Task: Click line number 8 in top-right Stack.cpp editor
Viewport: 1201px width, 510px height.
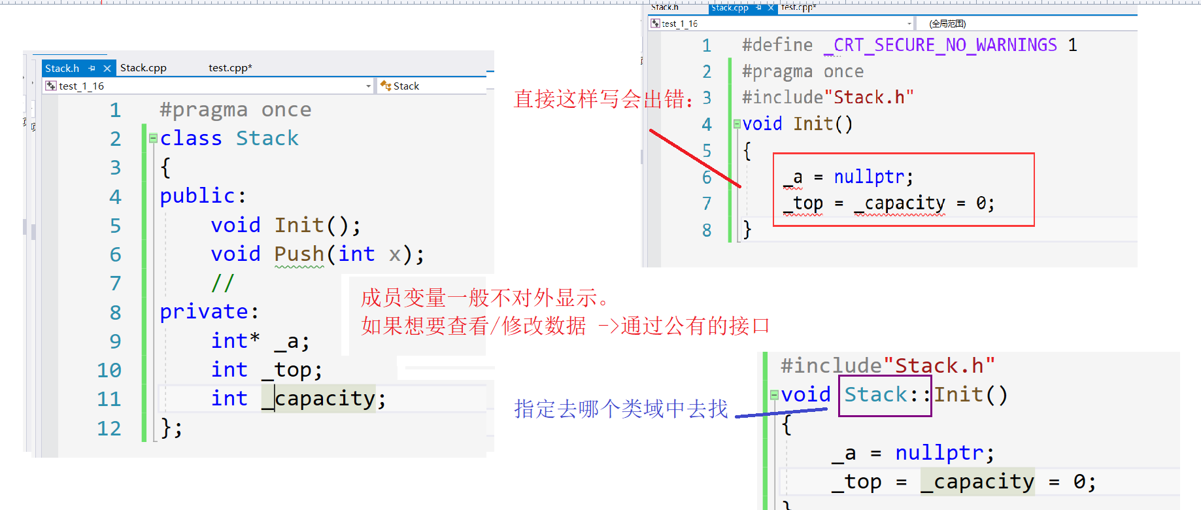Action: [x=707, y=230]
